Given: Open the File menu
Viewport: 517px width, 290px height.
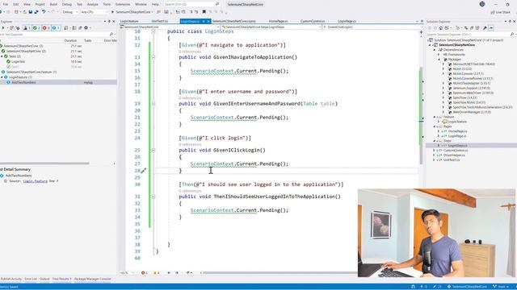Looking at the screenshot, I should tap(6, 4).
